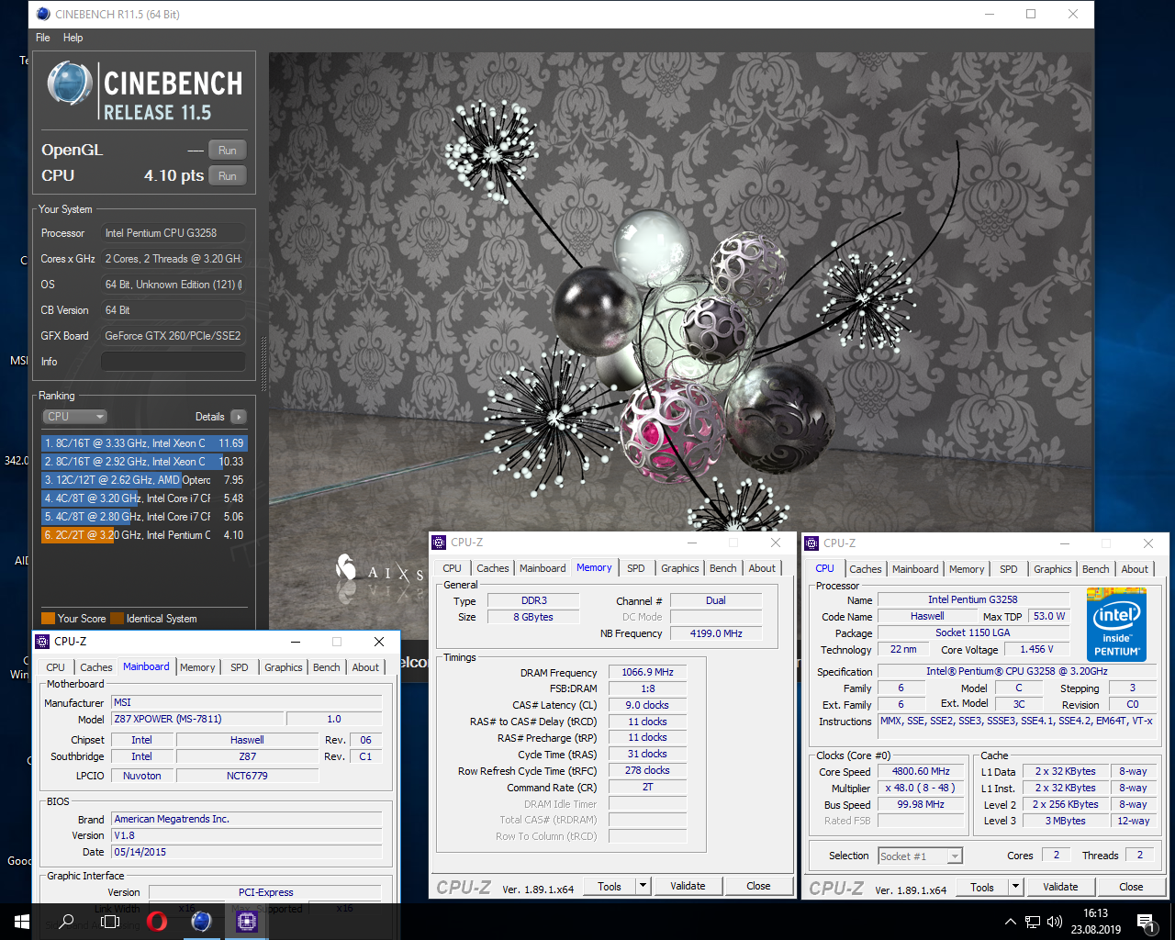Screen dimensions: 1175x940
Task: Click Close button in Processor CPU-Z window
Action: [1131, 888]
